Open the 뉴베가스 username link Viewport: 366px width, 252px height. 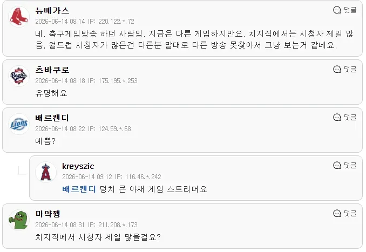click(x=52, y=10)
